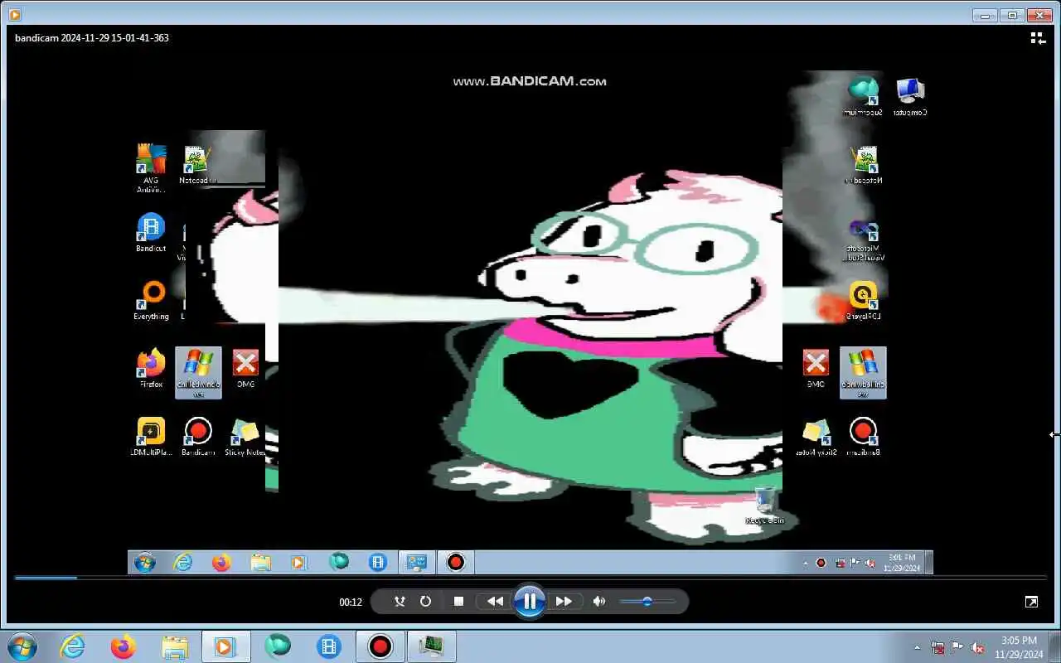Image resolution: width=1061 pixels, height=663 pixels.
Task: Turn on repeat in the player controls
Action: 426,601
